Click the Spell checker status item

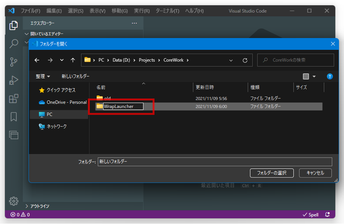click(311, 214)
